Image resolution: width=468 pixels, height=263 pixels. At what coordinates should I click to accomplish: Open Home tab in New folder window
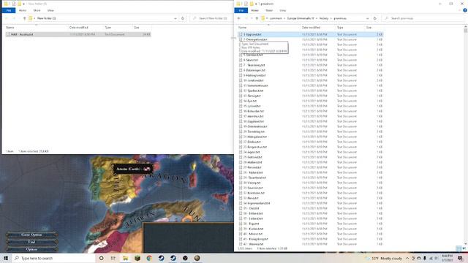[23, 10]
